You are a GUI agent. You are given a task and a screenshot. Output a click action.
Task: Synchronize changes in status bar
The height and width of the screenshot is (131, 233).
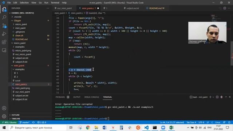(33, 122)
